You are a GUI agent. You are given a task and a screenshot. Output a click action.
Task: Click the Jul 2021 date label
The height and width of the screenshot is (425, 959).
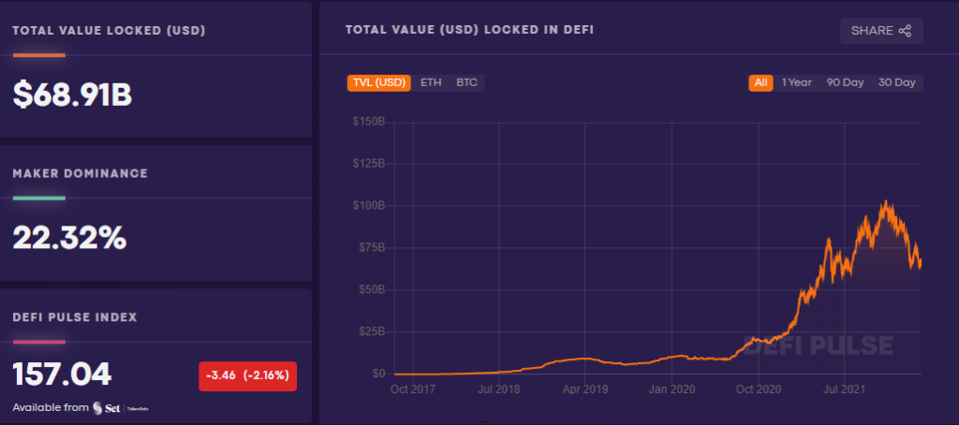point(844,388)
